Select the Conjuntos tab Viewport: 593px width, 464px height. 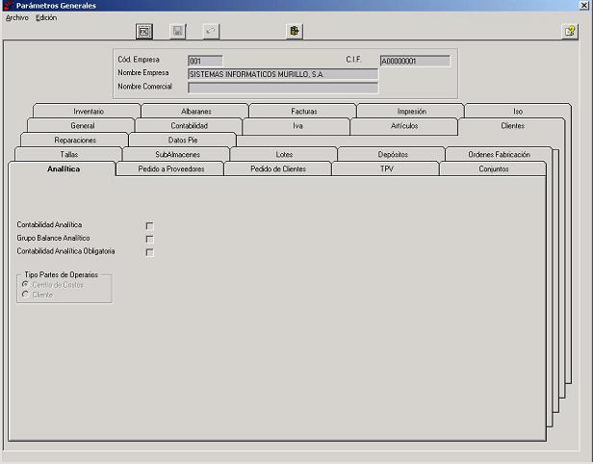point(493,168)
